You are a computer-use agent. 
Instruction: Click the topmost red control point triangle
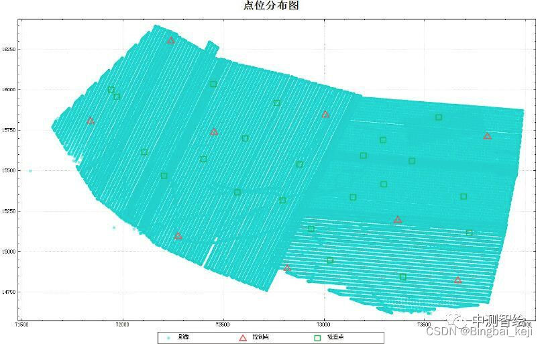171,41
